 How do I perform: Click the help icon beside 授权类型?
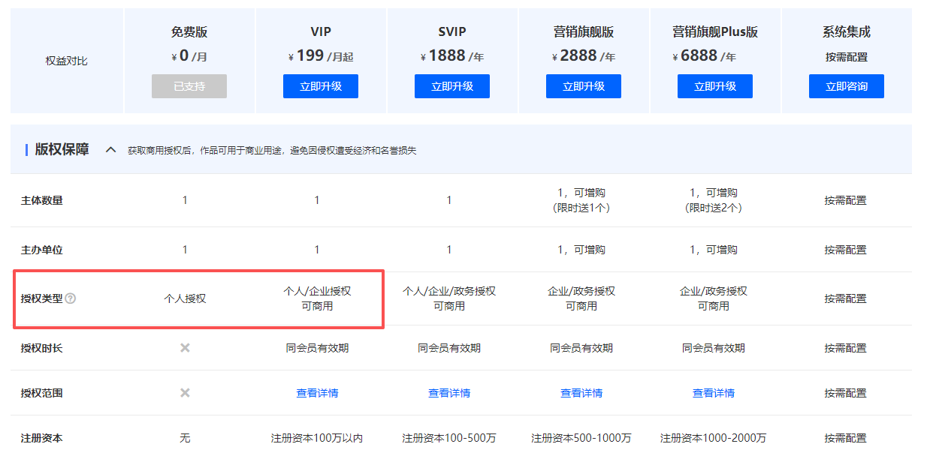[x=71, y=298]
